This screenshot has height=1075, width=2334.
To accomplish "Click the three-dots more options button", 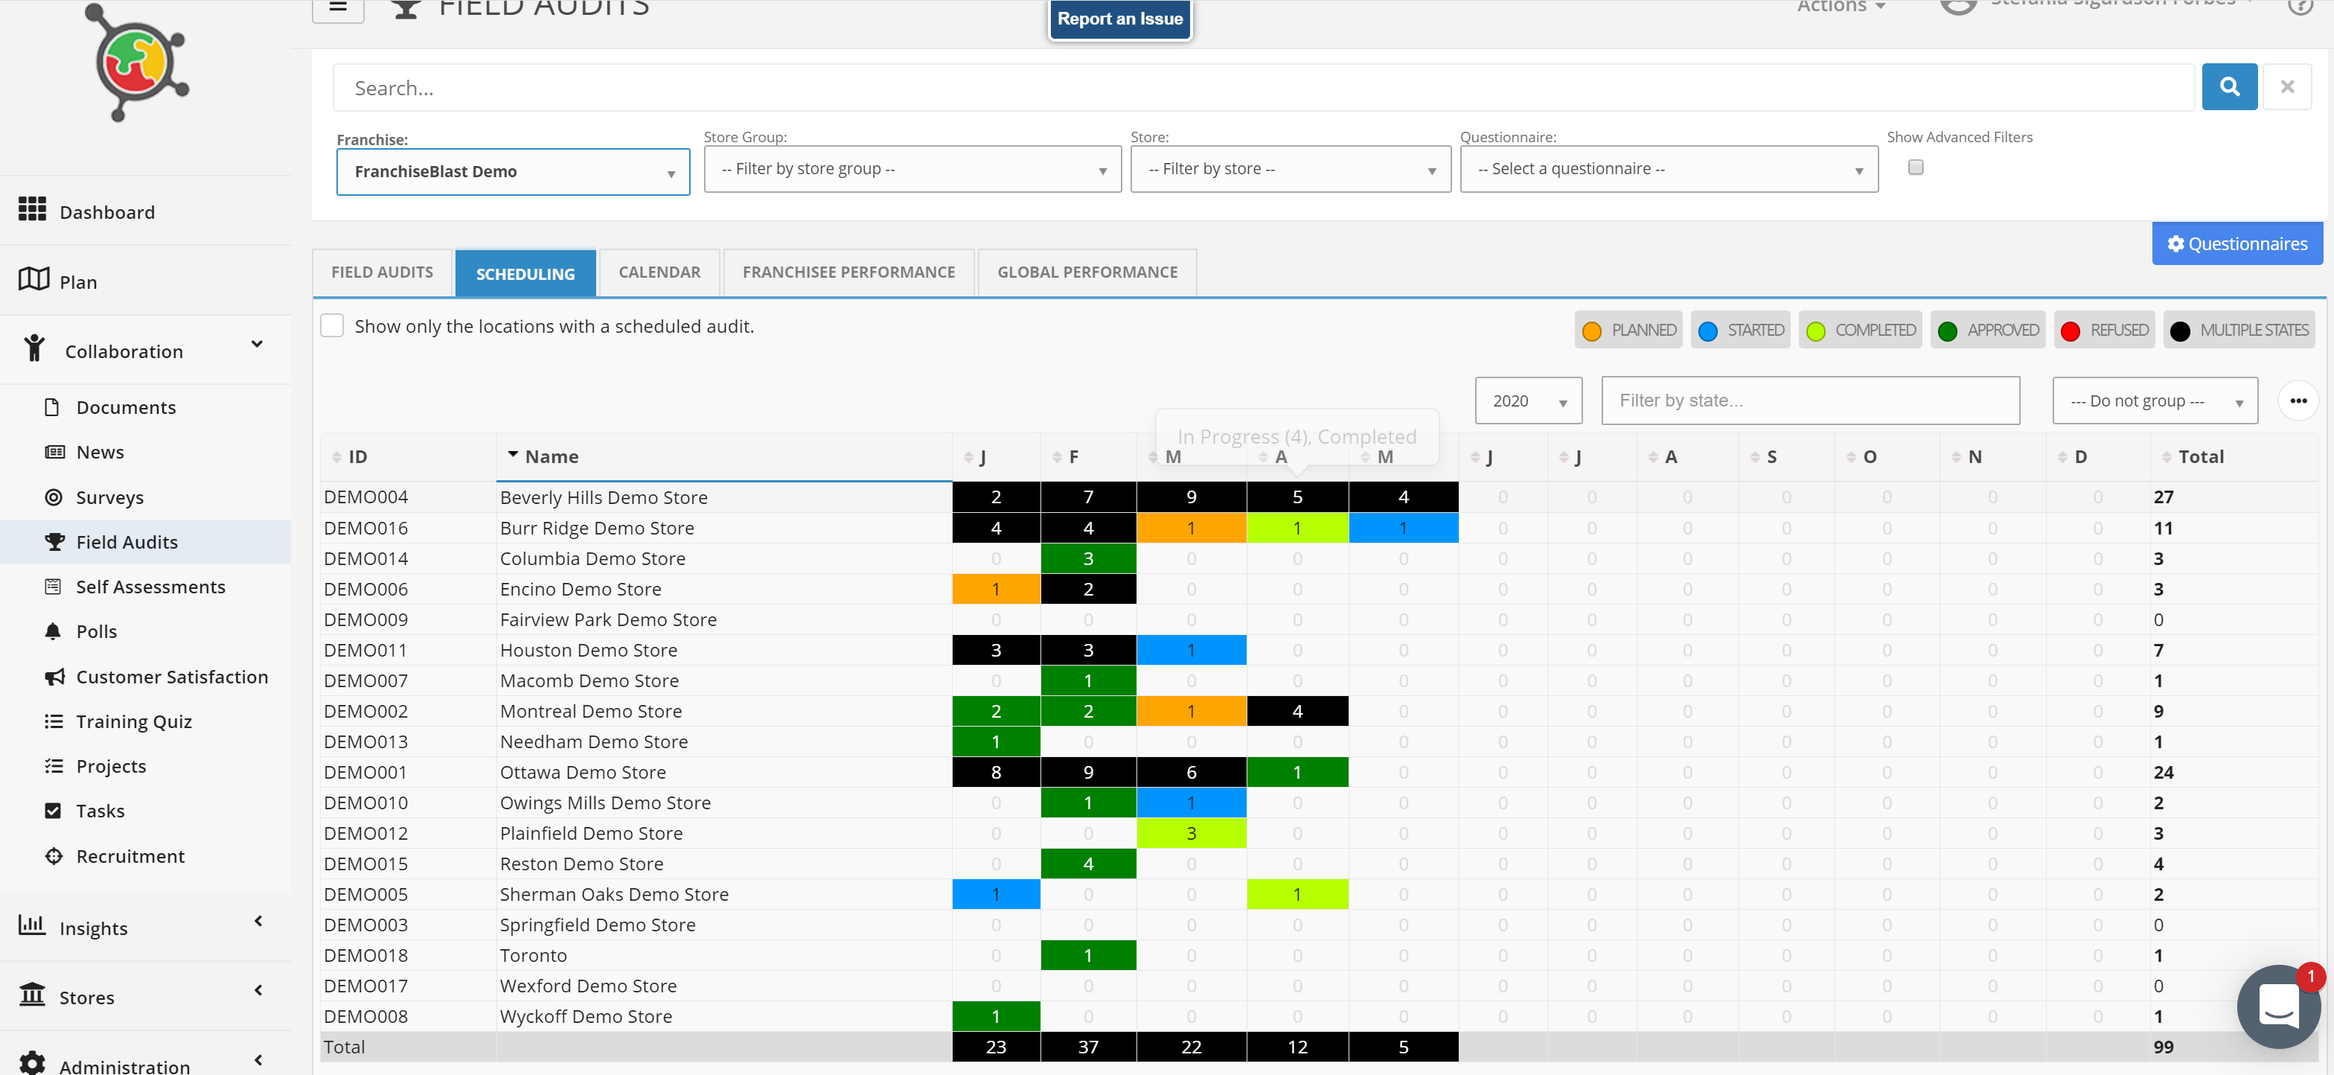I will point(2298,401).
